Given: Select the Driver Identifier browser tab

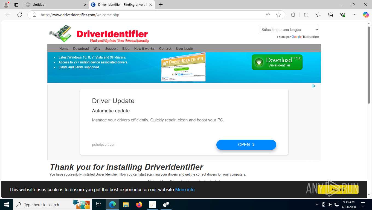Looking at the screenshot, I should pyautogui.click(x=122, y=5).
